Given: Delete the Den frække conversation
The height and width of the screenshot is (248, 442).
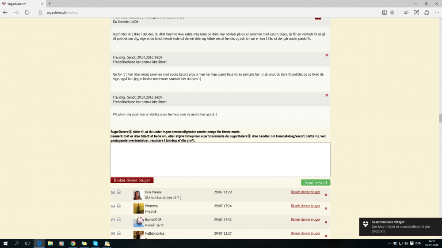Looking at the screenshot, I should click(x=326, y=195).
